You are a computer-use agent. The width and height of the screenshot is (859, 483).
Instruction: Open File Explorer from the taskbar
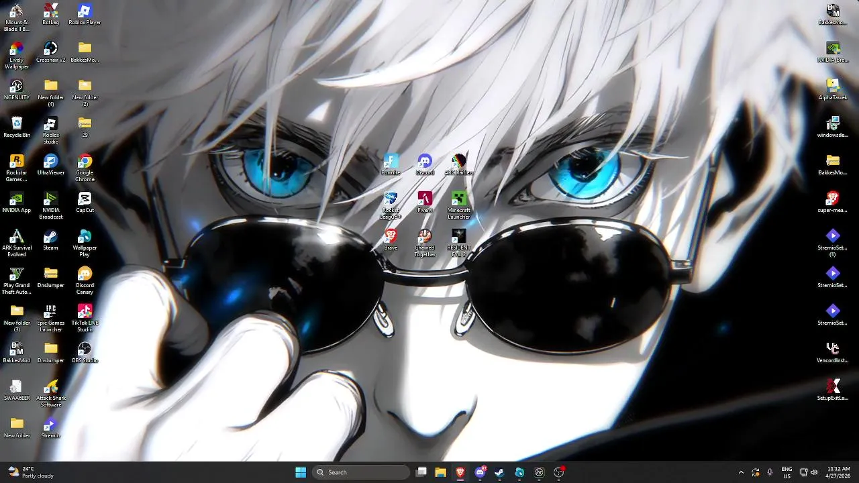[x=440, y=472]
